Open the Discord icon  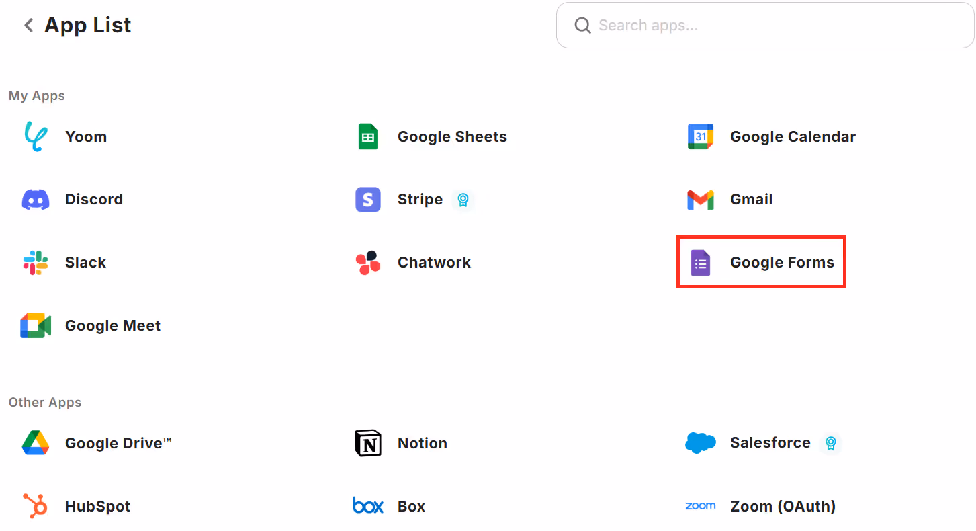coord(35,200)
